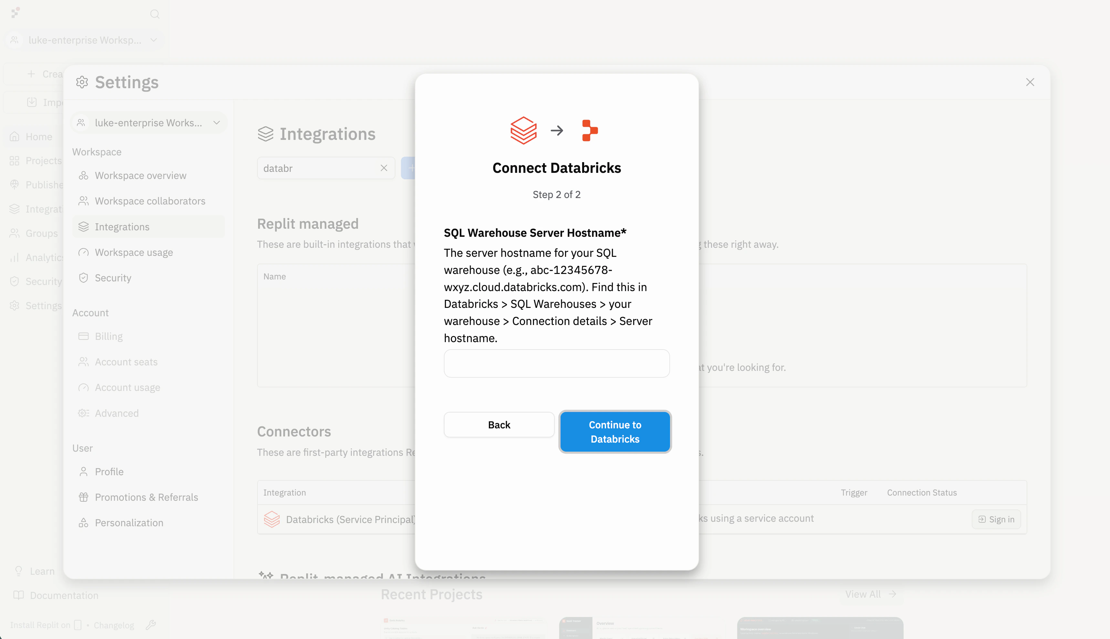The height and width of the screenshot is (639, 1110).
Task: Click the Integrations page heading icon
Action: 266,134
